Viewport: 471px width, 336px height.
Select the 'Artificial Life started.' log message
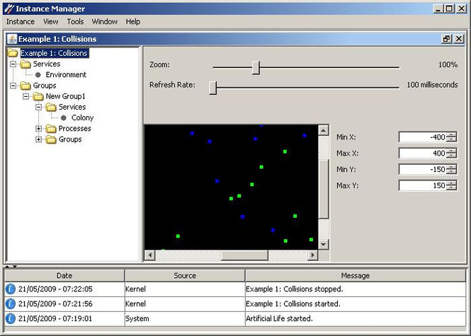pyautogui.click(x=279, y=318)
